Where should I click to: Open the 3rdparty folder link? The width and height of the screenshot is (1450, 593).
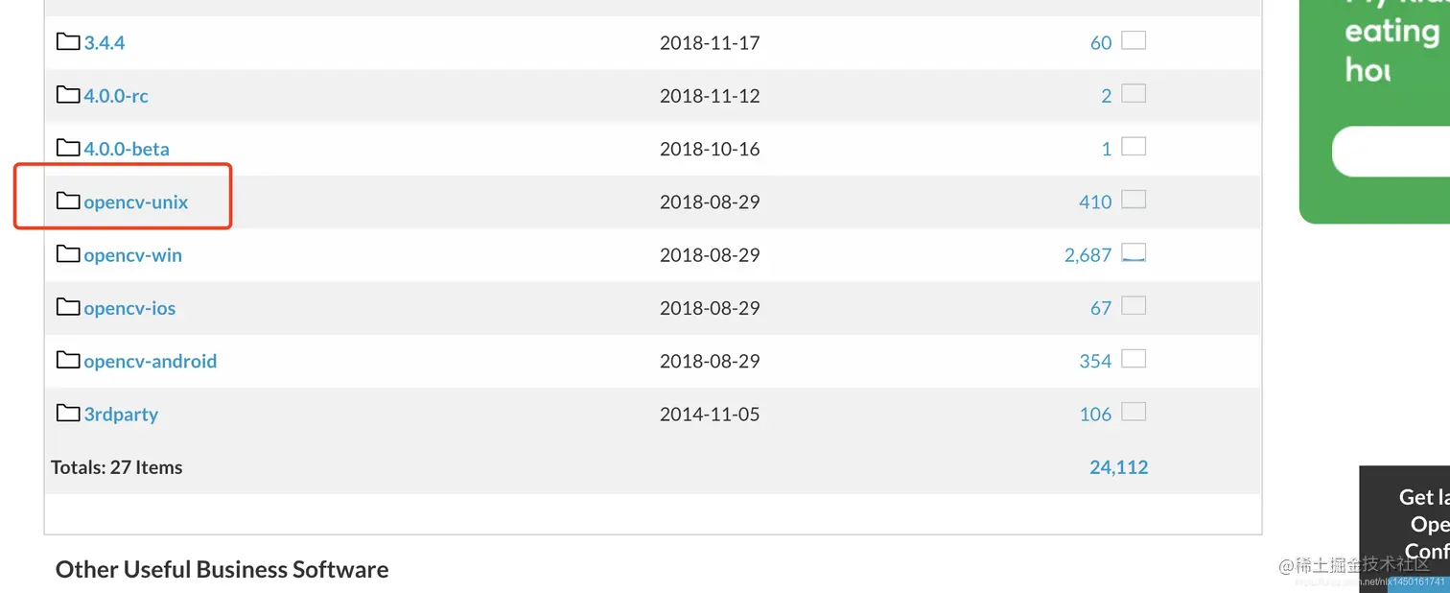[121, 415]
